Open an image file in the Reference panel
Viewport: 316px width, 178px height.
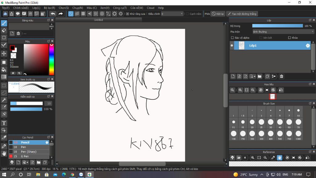pos(239,158)
